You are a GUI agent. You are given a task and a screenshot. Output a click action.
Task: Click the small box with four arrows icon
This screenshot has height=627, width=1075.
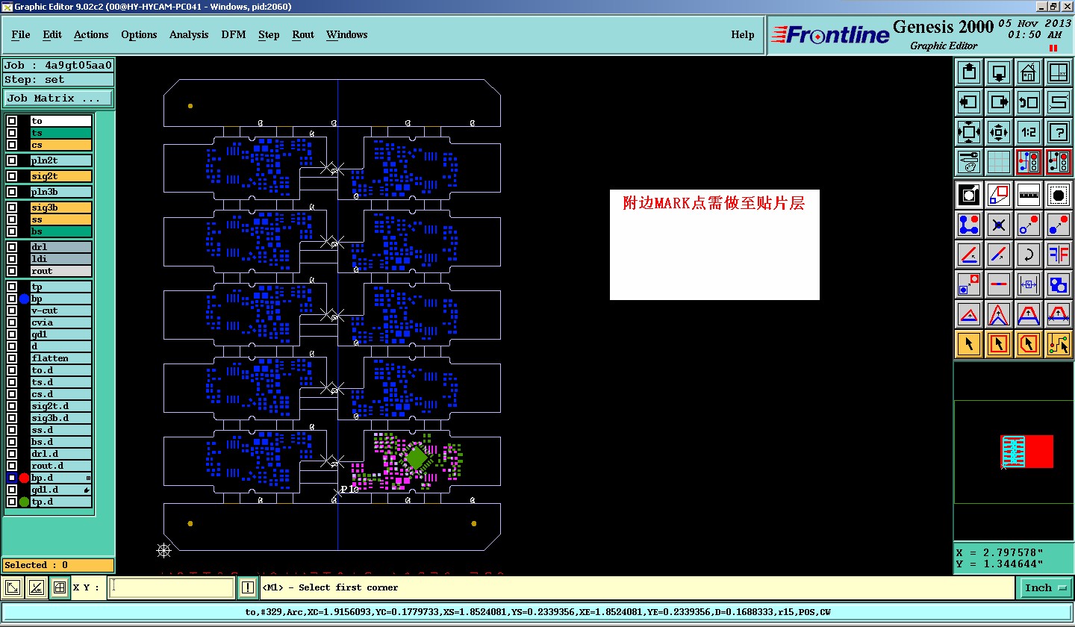pos(999,132)
